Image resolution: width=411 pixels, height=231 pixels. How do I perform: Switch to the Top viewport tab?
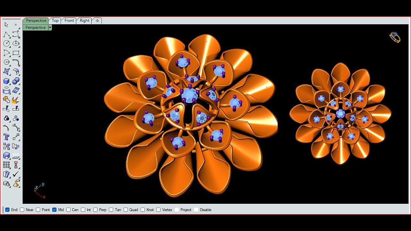[x=55, y=21]
